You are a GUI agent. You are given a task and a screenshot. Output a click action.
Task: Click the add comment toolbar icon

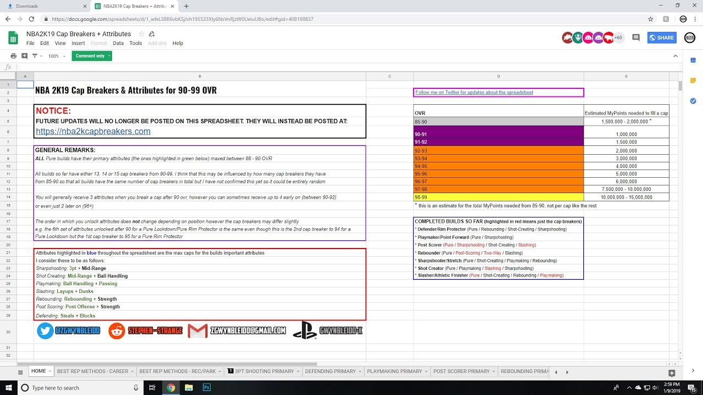24,56
